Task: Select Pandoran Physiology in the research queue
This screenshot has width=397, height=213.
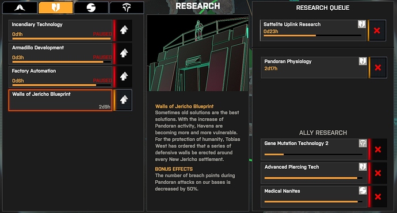Action: click(x=314, y=68)
